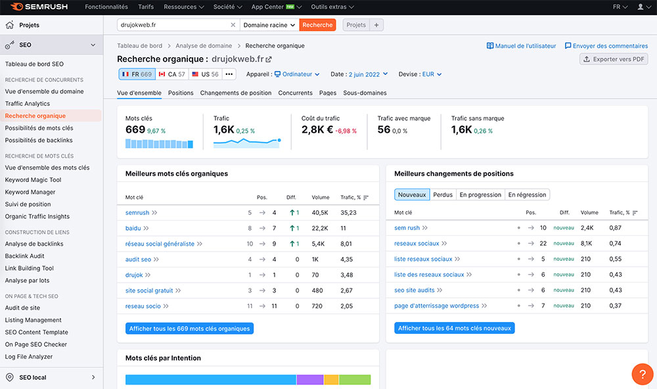657x389 pixels.
Task: Click the double-arrow icon beside seo site audits
Action: click(x=440, y=290)
